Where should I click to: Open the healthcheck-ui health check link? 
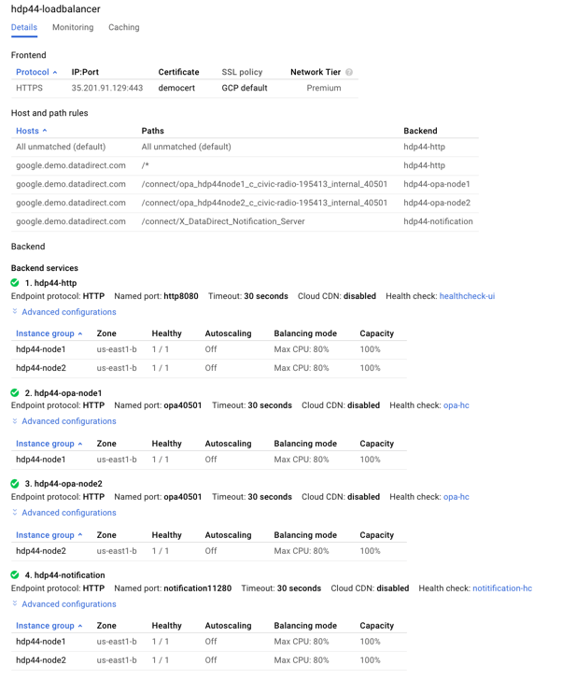point(467,296)
